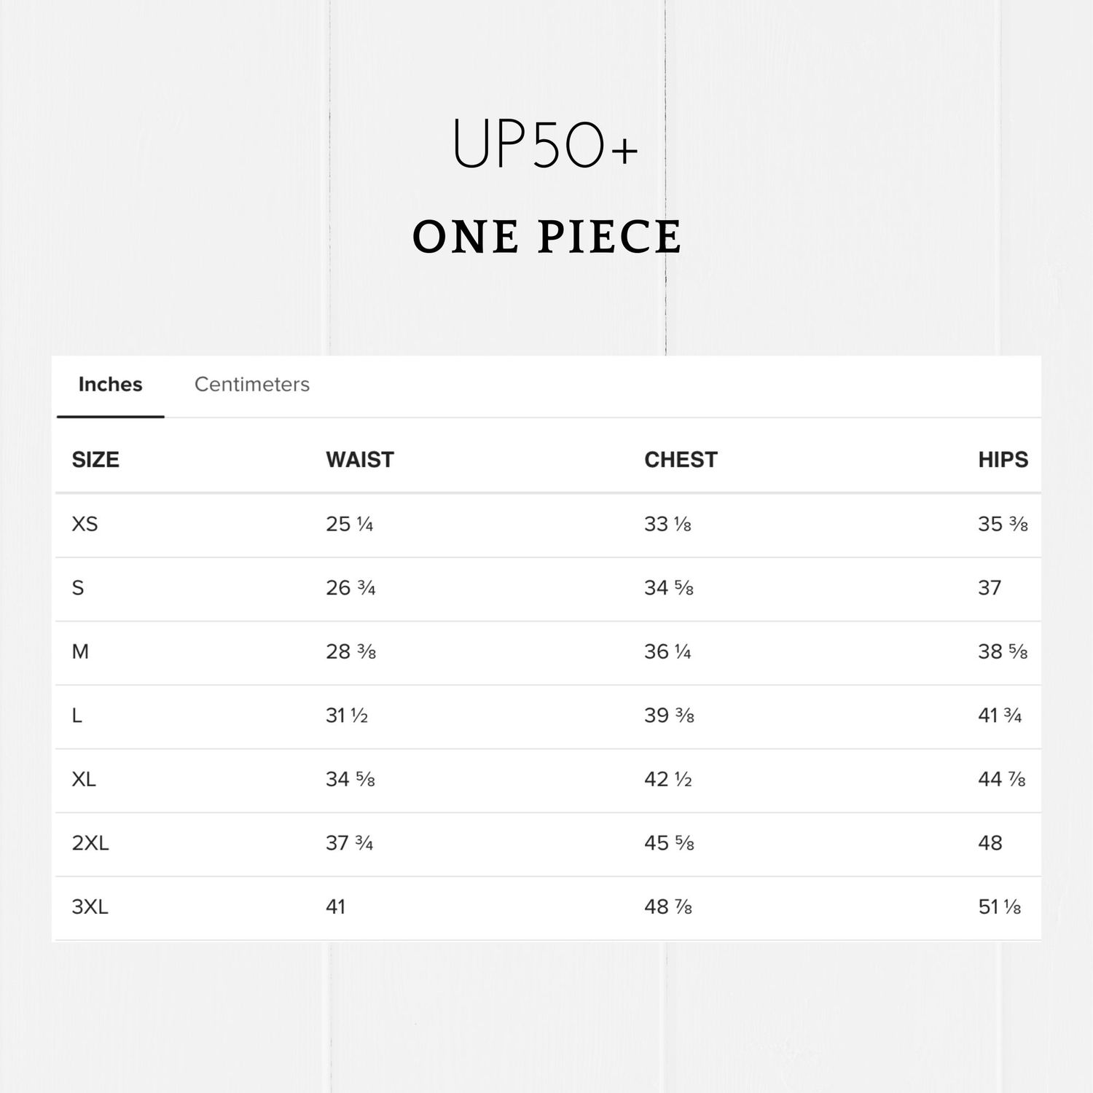Select the S size row label
This screenshot has height=1093, width=1093.
pyautogui.click(x=78, y=588)
